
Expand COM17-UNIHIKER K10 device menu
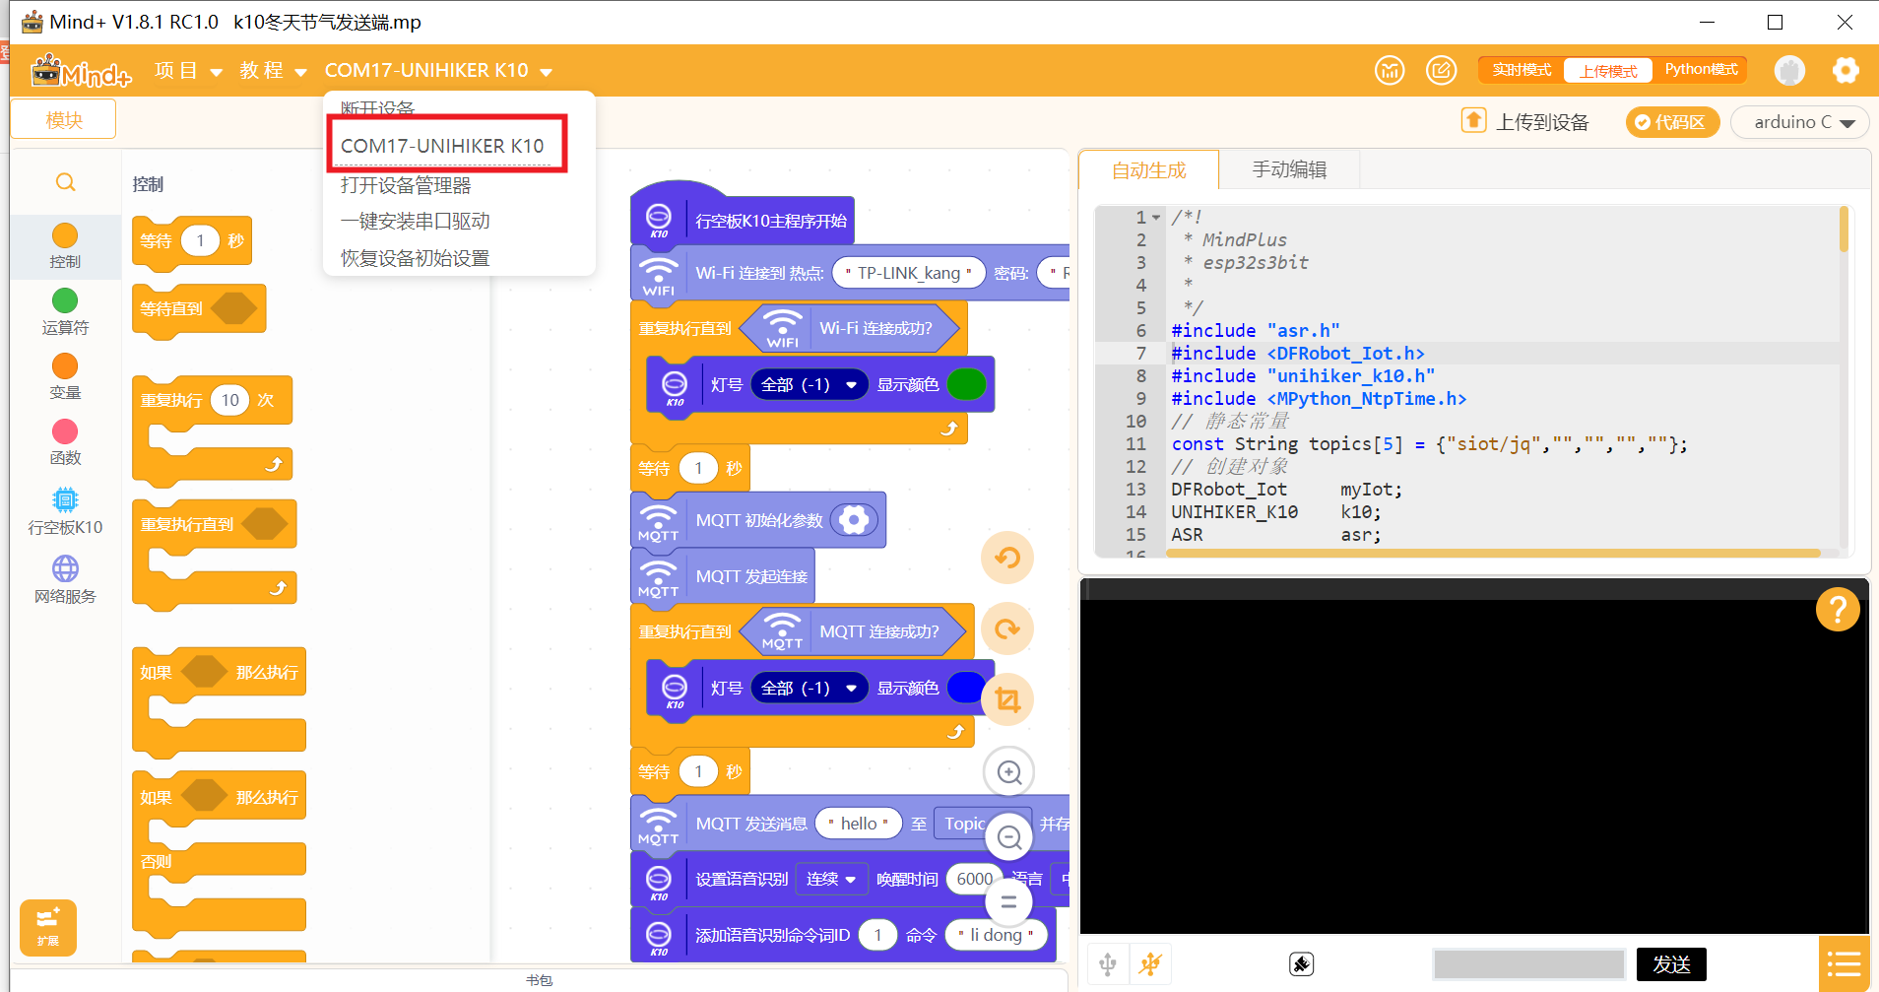click(438, 70)
